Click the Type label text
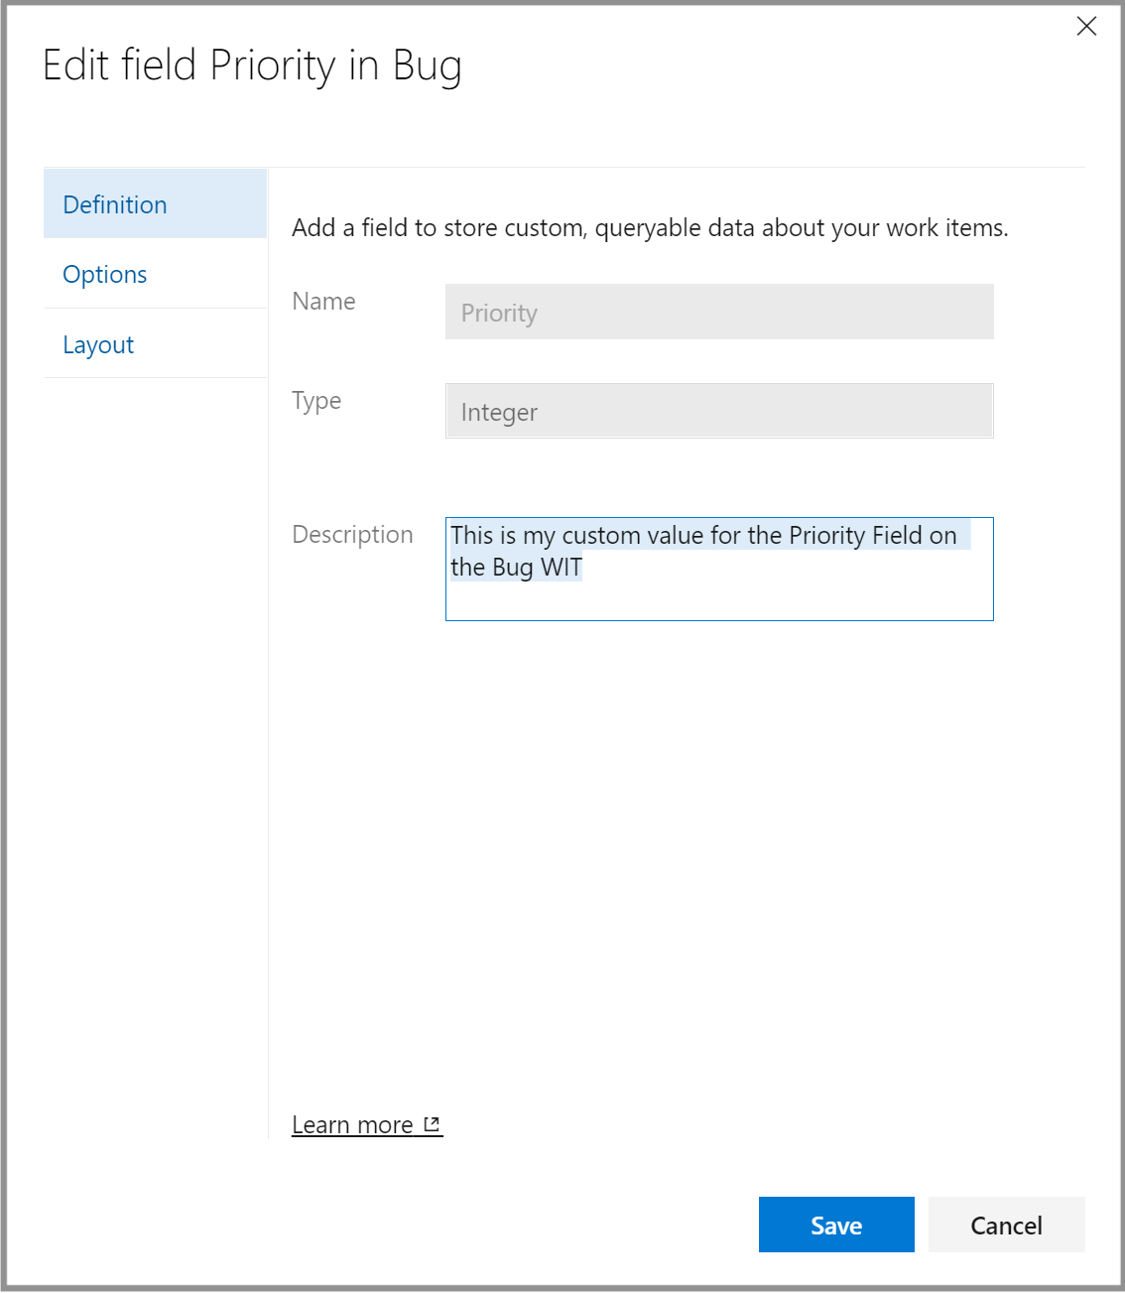The image size is (1125, 1293). click(315, 401)
